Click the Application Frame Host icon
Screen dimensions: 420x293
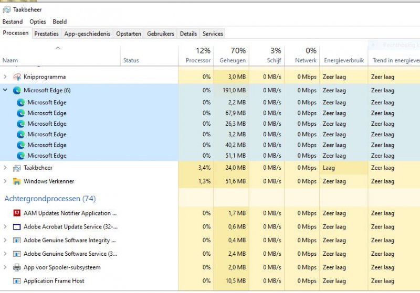coord(17,281)
